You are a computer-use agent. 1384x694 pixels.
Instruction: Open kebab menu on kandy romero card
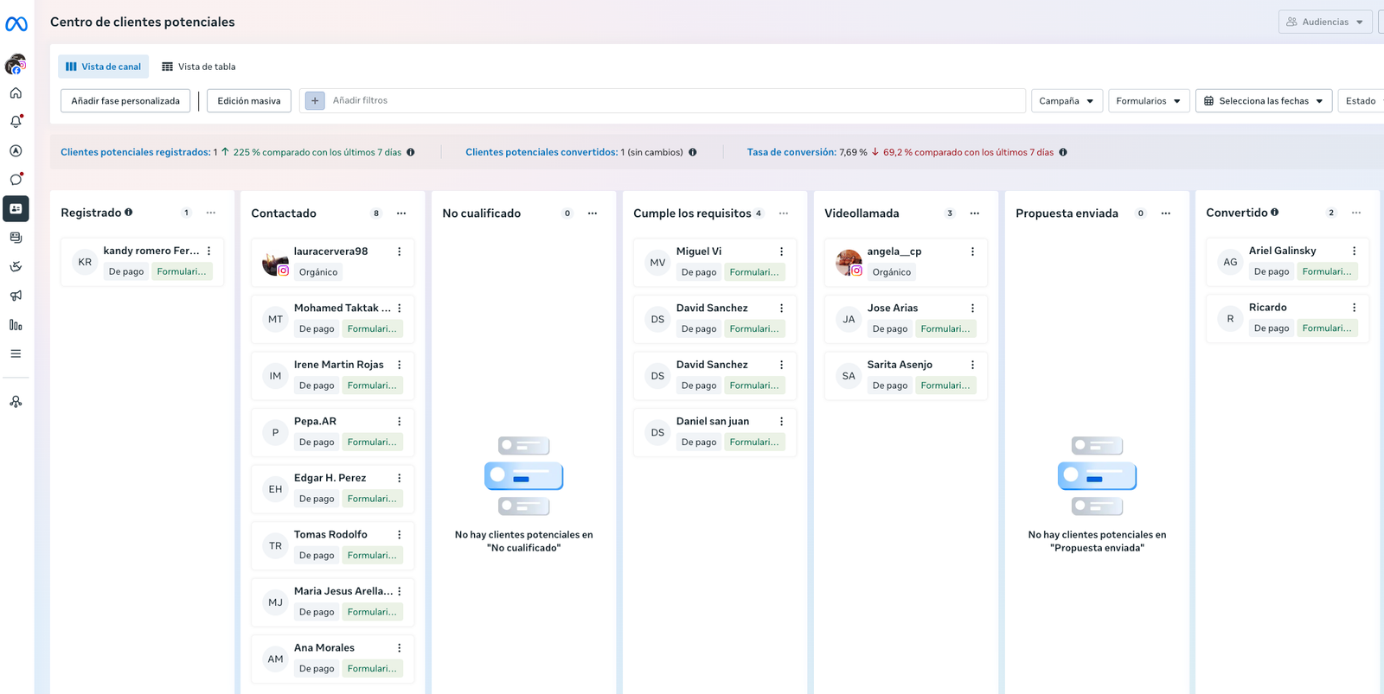tap(209, 251)
